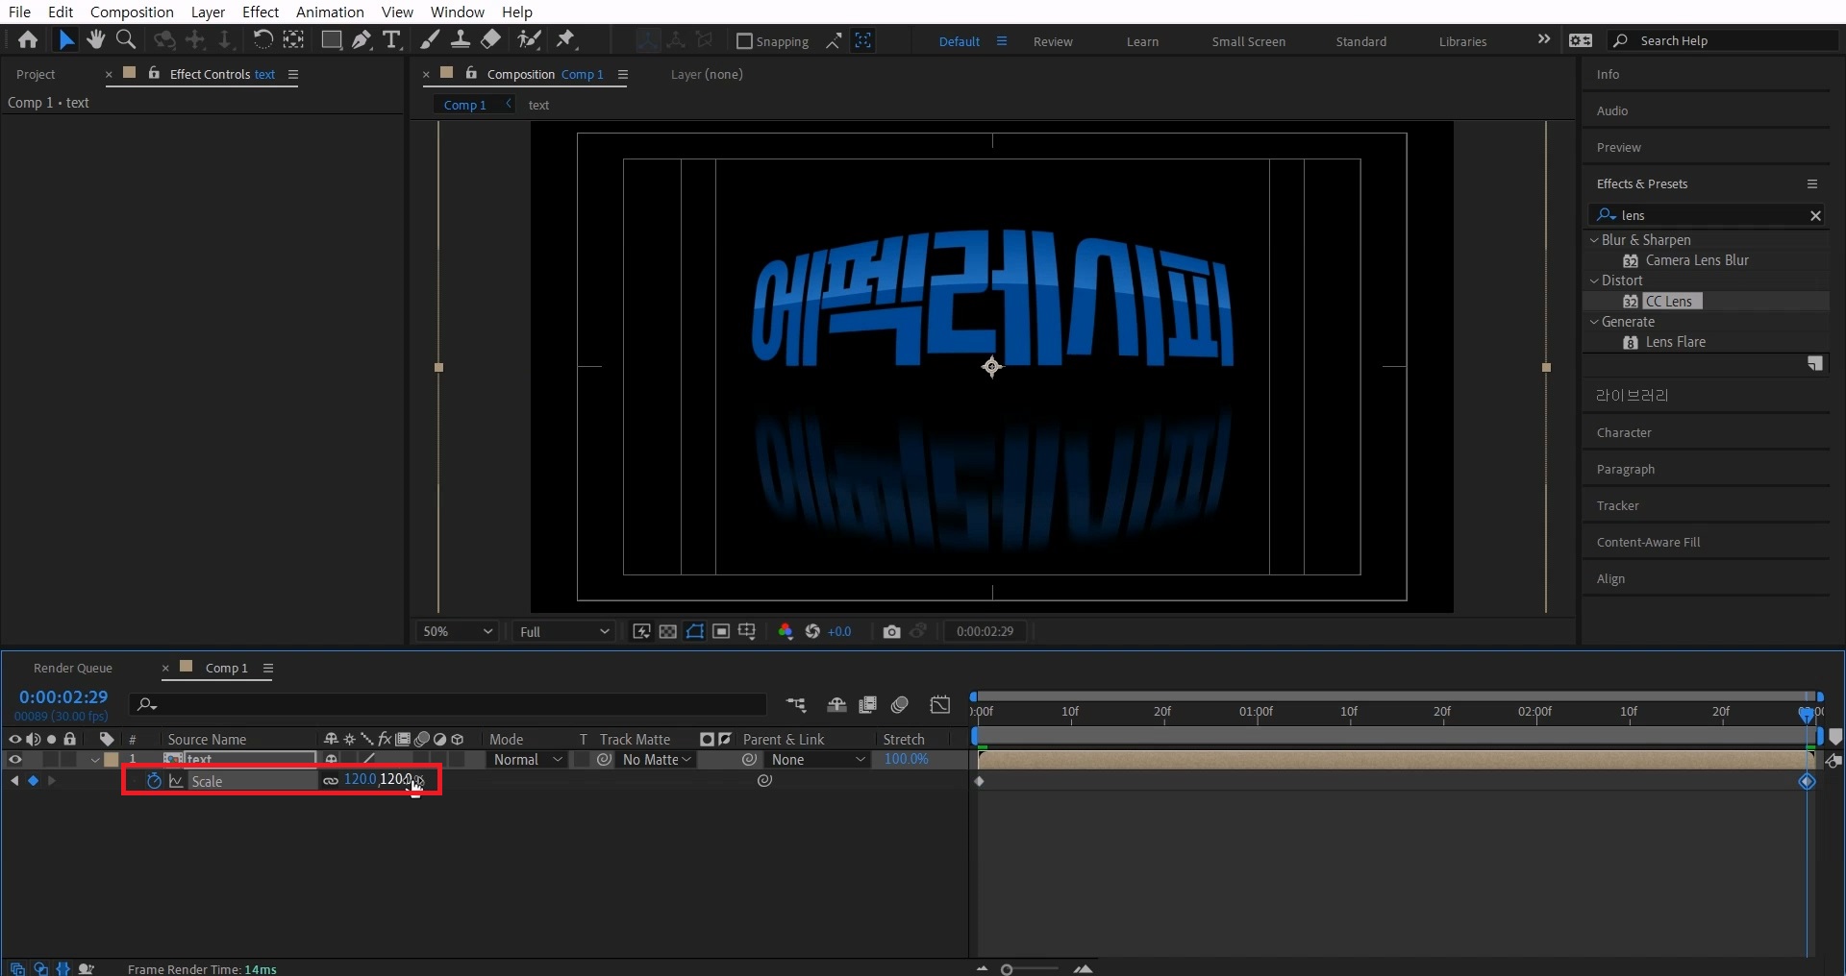This screenshot has height=976, width=1846.
Task: Open the Composition menu
Action: [132, 12]
